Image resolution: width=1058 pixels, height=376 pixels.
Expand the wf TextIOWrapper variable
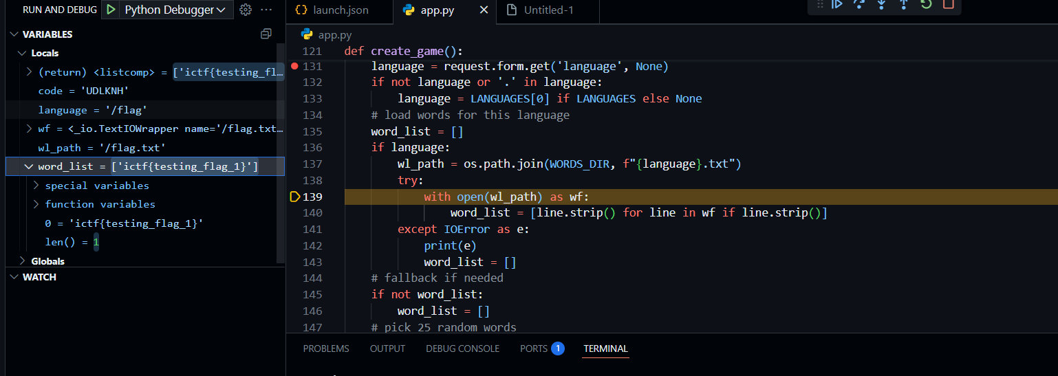(x=29, y=129)
